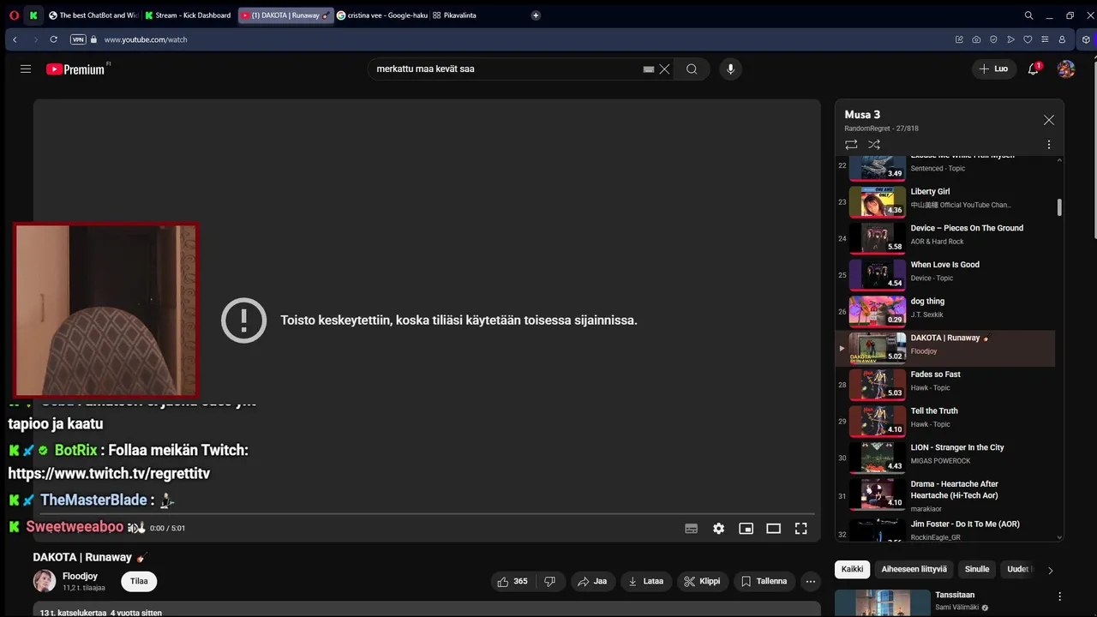Select the current 'DAKOTA | Runaway' playlist entry
Image resolution: width=1097 pixels, height=617 pixels.
pyautogui.click(x=945, y=349)
